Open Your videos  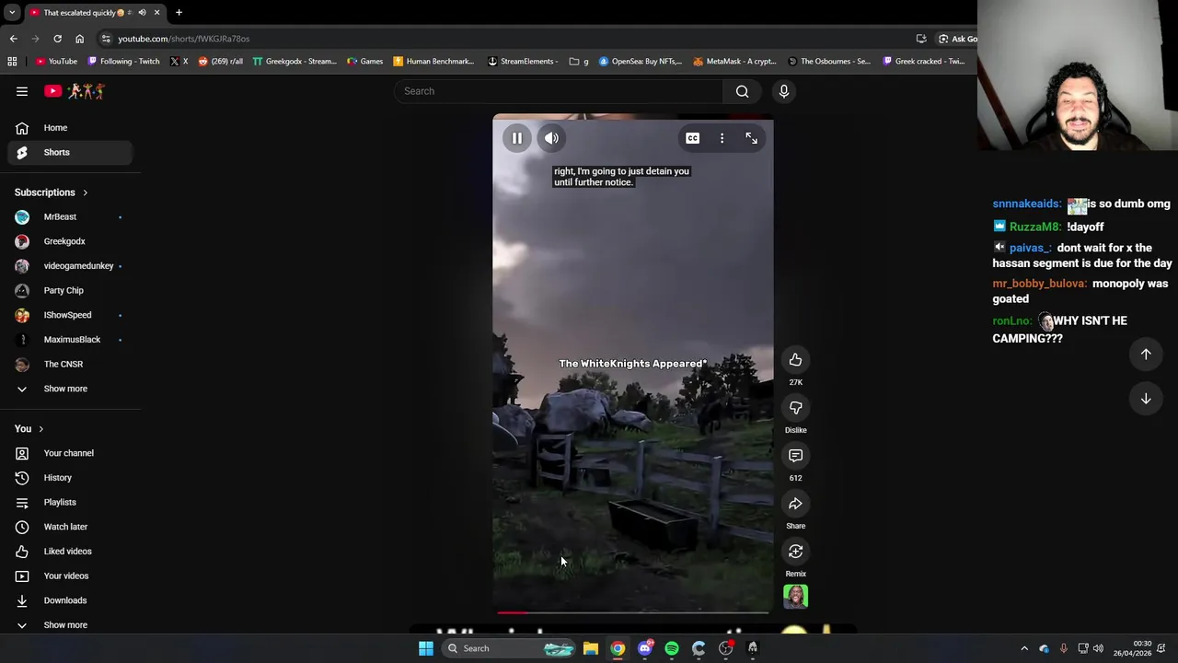pyautogui.click(x=70, y=576)
